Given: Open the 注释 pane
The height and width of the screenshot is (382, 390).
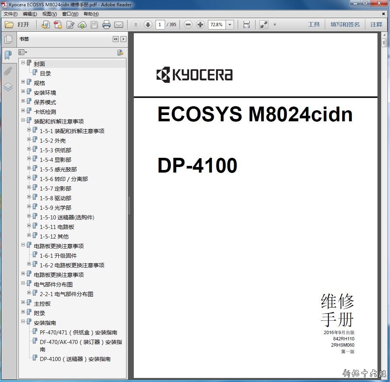Looking at the screenshot, I should pyautogui.click(x=376, y=25).
